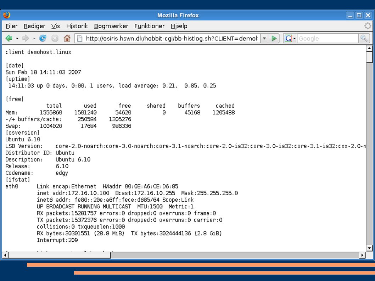
Task: Open the Google search engine selector
Action: click(290, 39)
